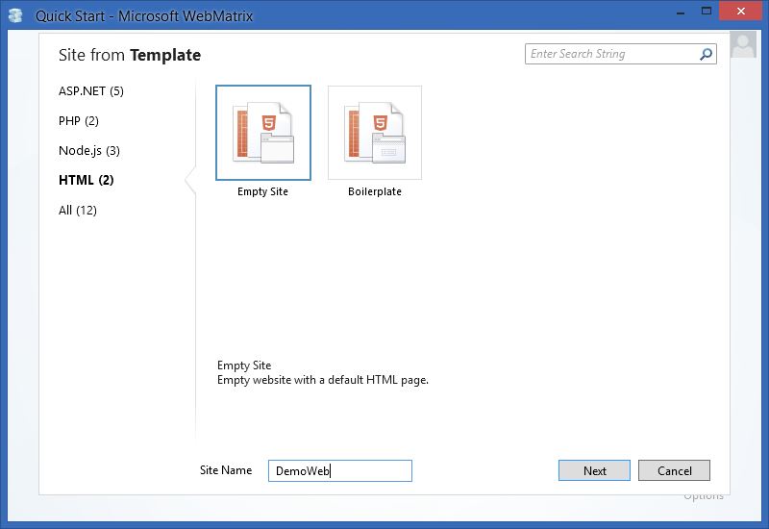Click 'Empty website with a default HTML page.' text
Screen dimensions: 769x529
(323, 380)
